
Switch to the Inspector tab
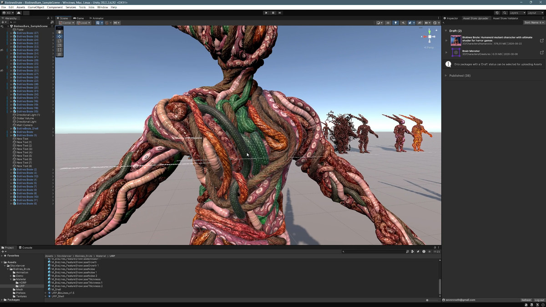click(451, 18)
